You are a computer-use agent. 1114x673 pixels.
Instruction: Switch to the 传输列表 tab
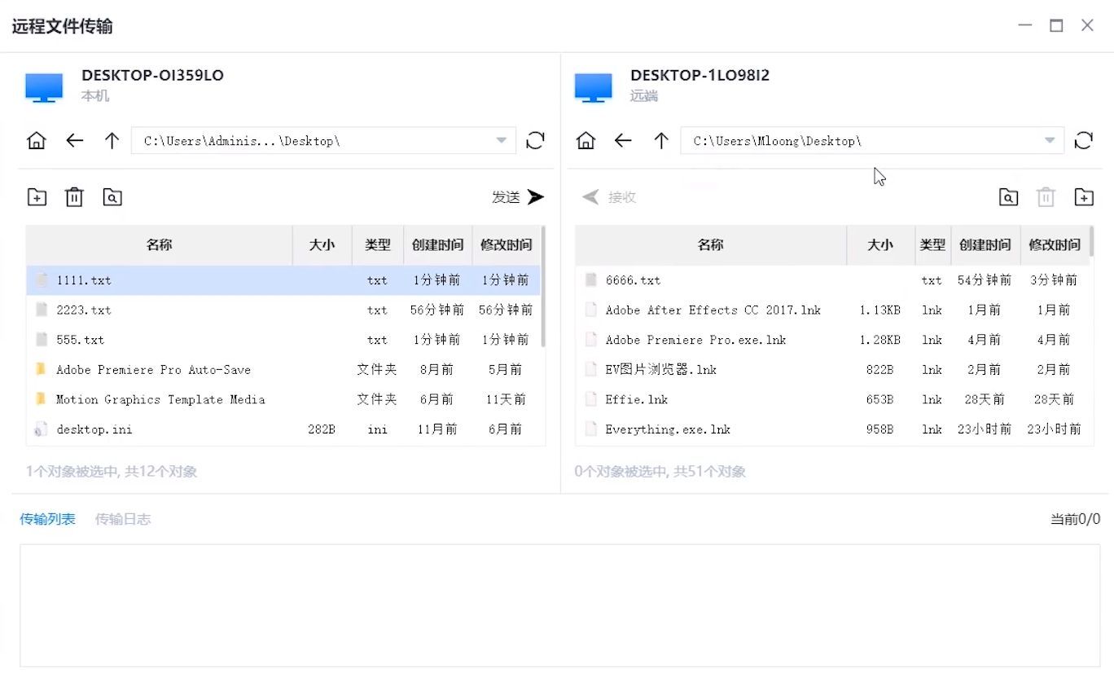click(x=47, y=519)
